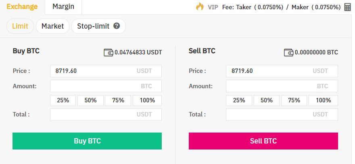Open the fee calculator icon

point(347,7)
